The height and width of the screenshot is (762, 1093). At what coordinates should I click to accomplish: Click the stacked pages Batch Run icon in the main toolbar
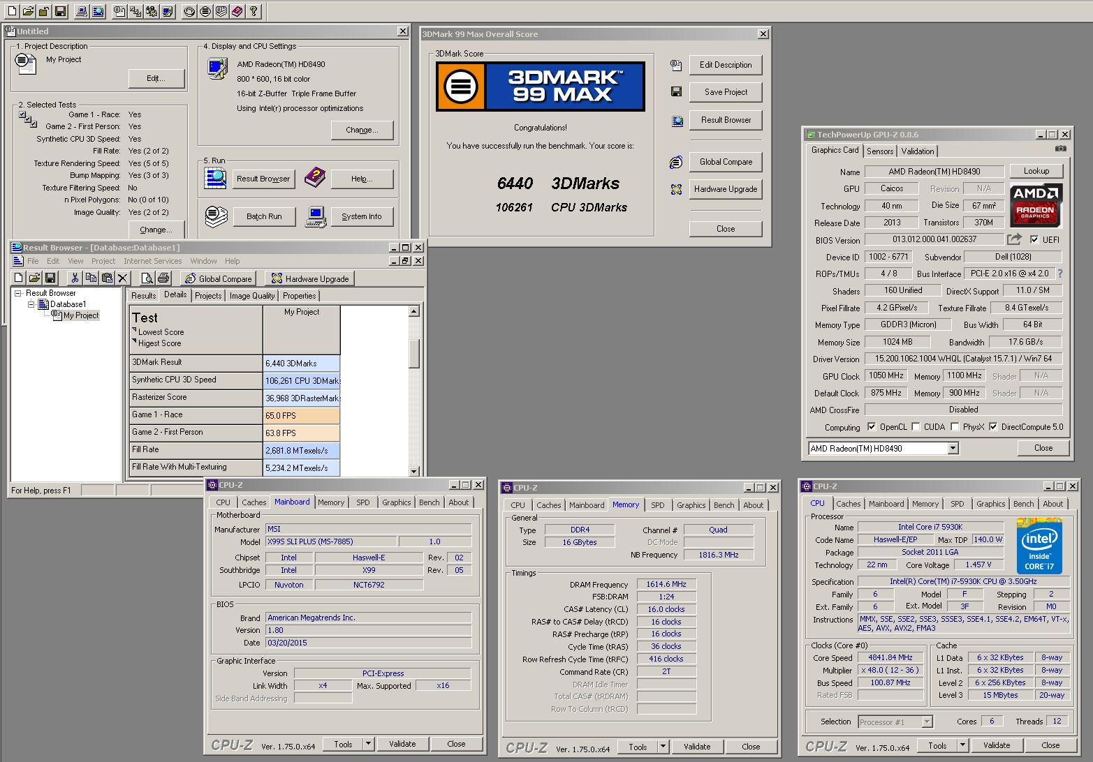221,11
